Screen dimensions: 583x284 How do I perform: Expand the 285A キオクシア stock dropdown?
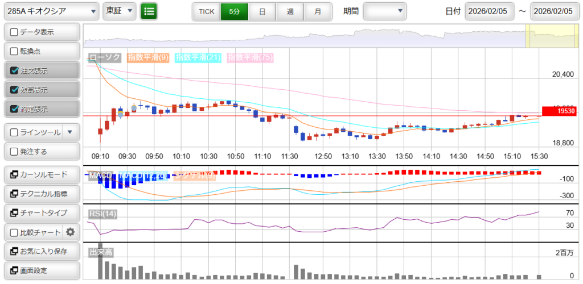coord(51,11)
